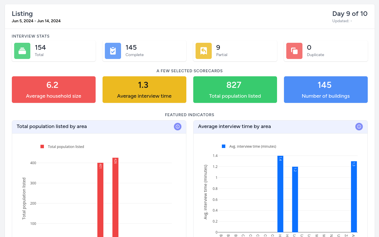Open info tooltip for Total population chart
Image resolution: width=379 pixels, height=237 pixels.
(x=177, y=127)
